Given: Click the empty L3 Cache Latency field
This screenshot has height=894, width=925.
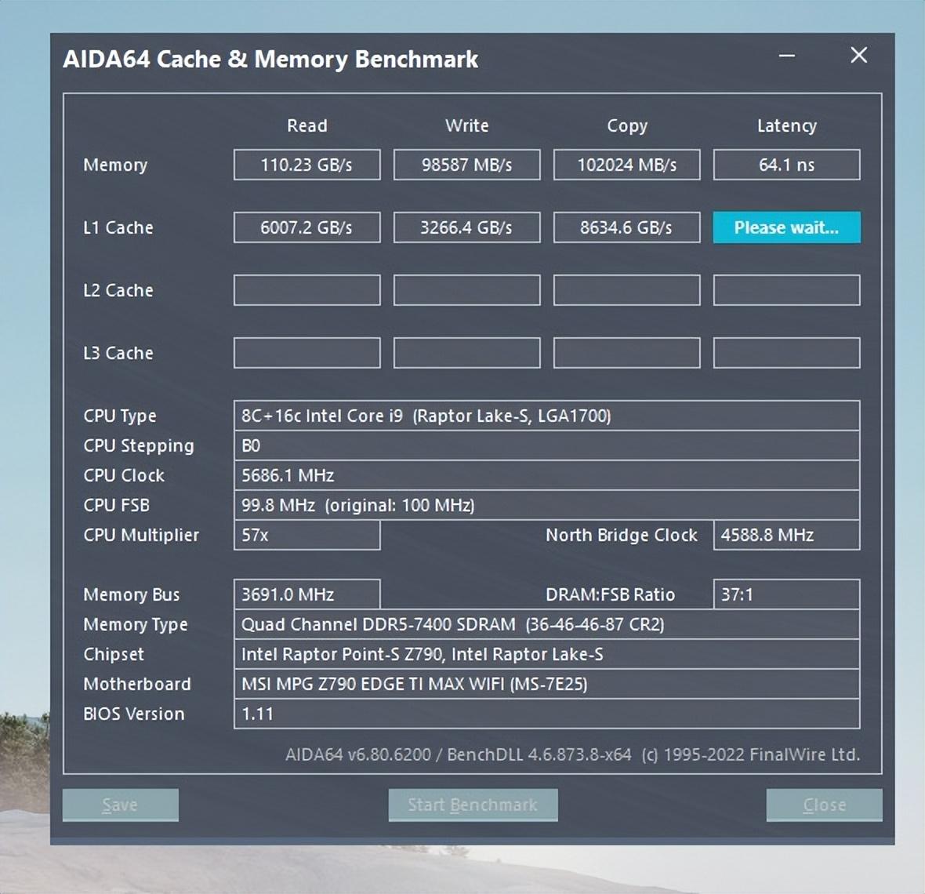Looking at the screenshot, I should pyautogui.click(x=786, y=353).
